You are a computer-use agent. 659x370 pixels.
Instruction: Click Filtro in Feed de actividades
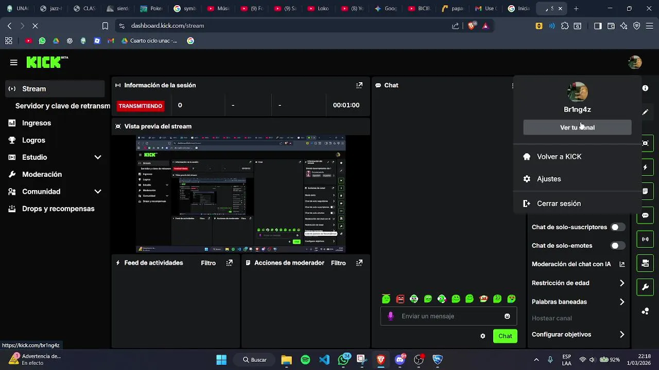coord(209,263)
